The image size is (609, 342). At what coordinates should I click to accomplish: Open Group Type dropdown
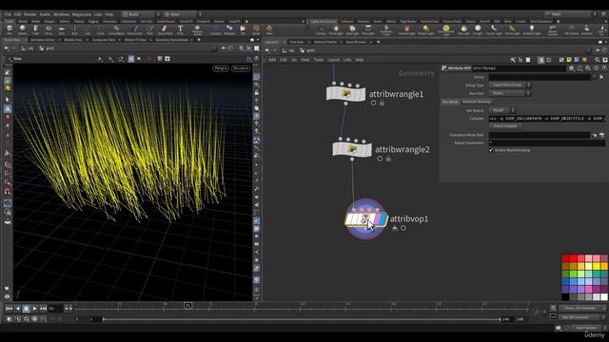point(510,85)
